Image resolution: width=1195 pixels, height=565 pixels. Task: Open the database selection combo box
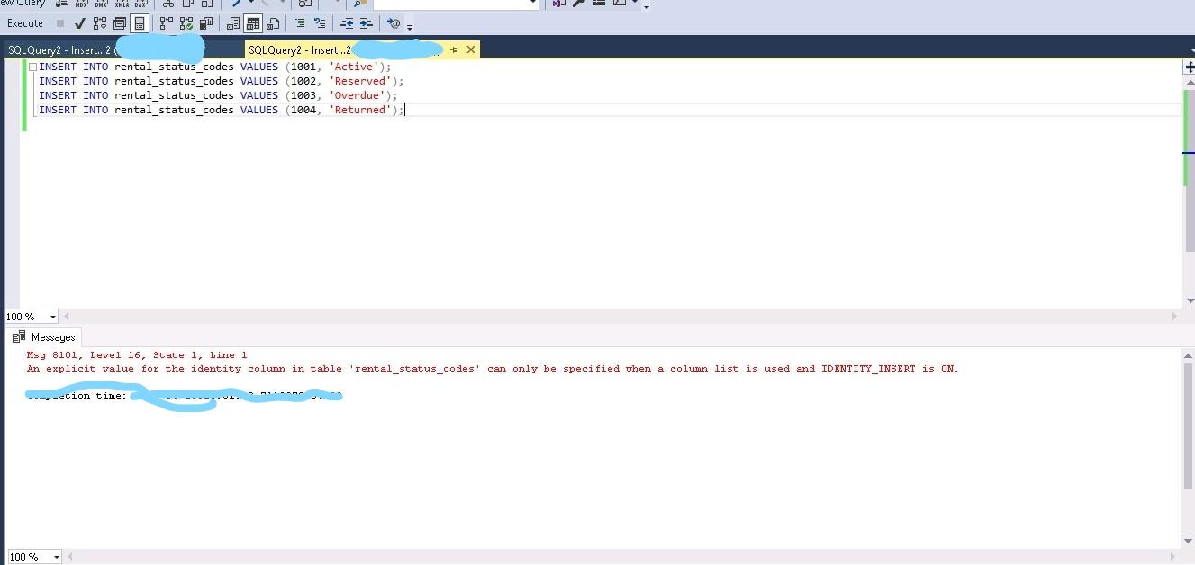click(x=455, y=4)
